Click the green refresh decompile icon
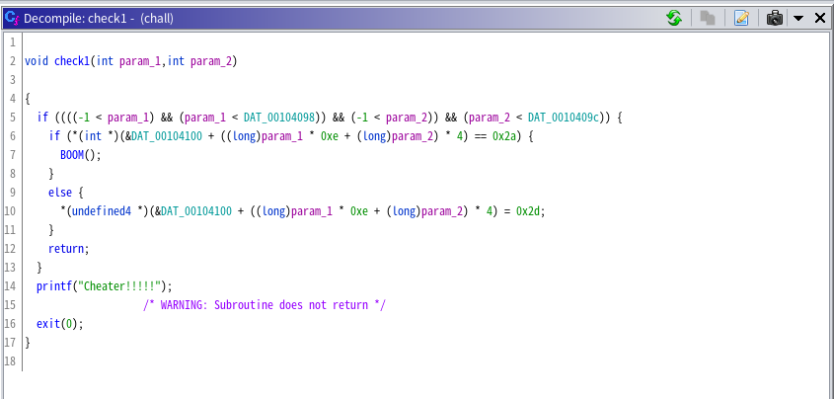The height and width of the screenshot is (399, 834). point(674,19)
